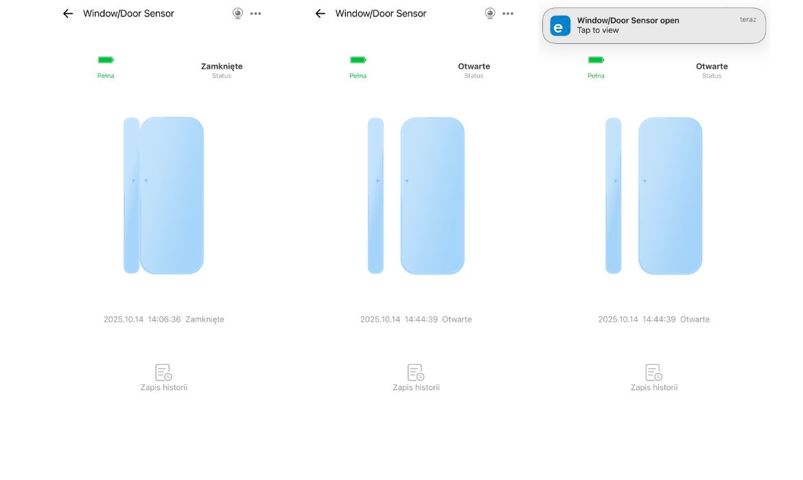Click the "Zamknięte" status heading

pyautogui.click(x=222, y=67)
